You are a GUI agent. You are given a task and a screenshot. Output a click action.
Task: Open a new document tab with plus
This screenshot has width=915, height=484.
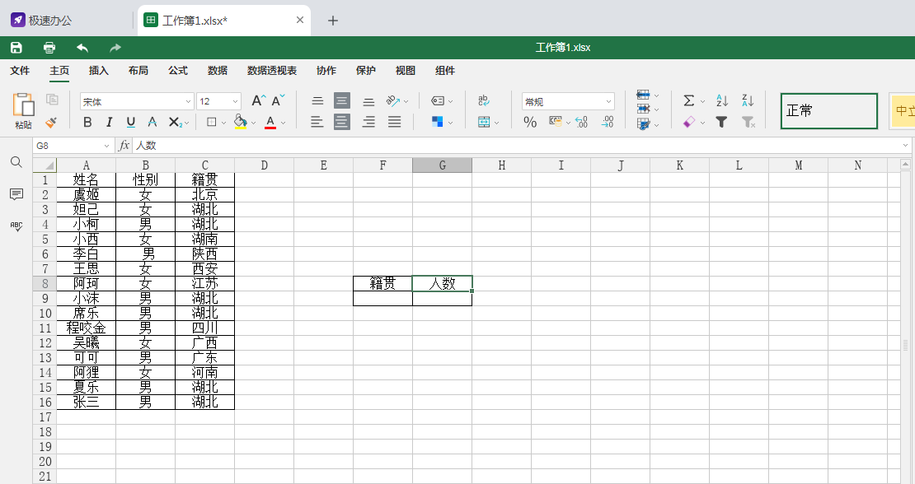point(333,21)
